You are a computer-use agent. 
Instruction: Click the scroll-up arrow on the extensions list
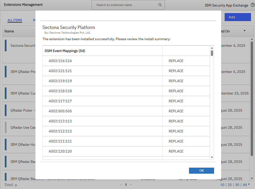point(252,39)
